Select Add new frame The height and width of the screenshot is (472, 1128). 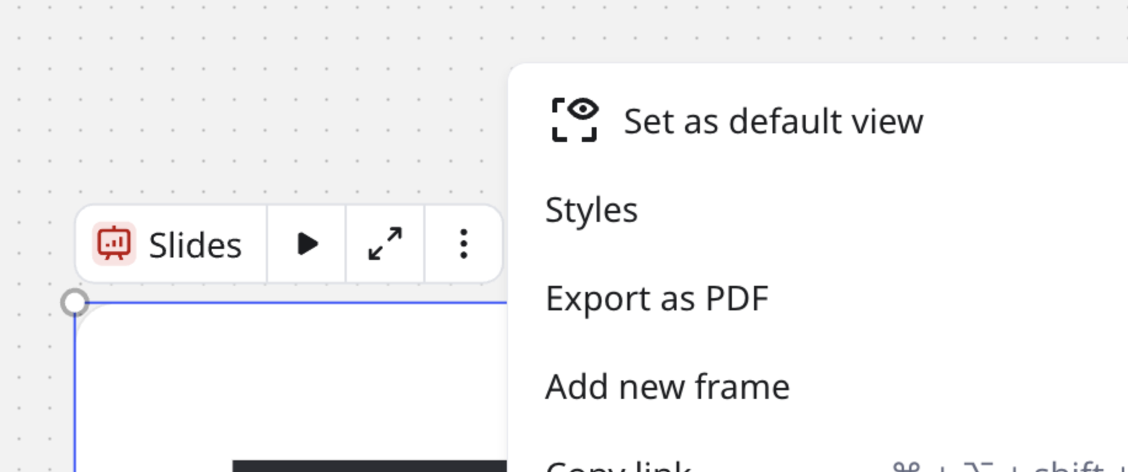click(x=667, y=387)
